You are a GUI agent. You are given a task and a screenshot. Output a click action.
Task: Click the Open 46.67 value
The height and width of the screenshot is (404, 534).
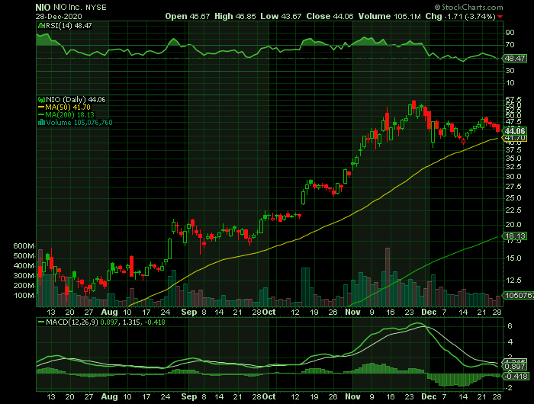point(188,16)
